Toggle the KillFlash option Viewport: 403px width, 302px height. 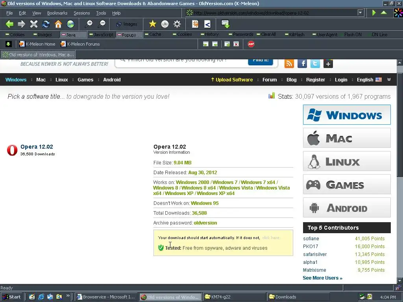[294, 35]
